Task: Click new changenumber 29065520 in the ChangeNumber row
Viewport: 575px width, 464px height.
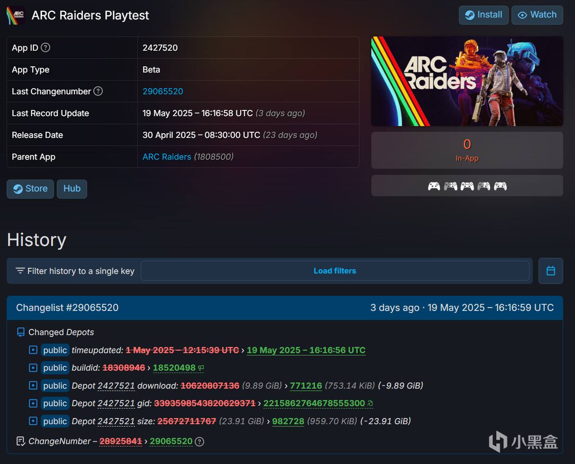Action: [171, 441]
